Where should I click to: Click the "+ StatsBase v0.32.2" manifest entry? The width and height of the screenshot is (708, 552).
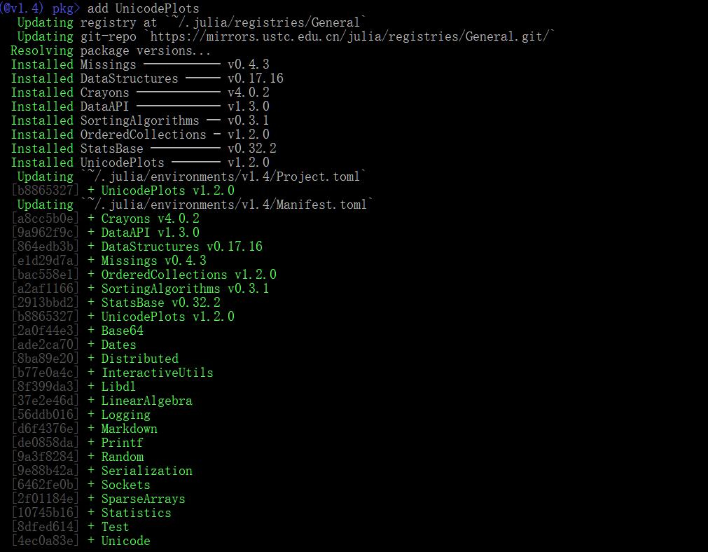pos(154,303)
